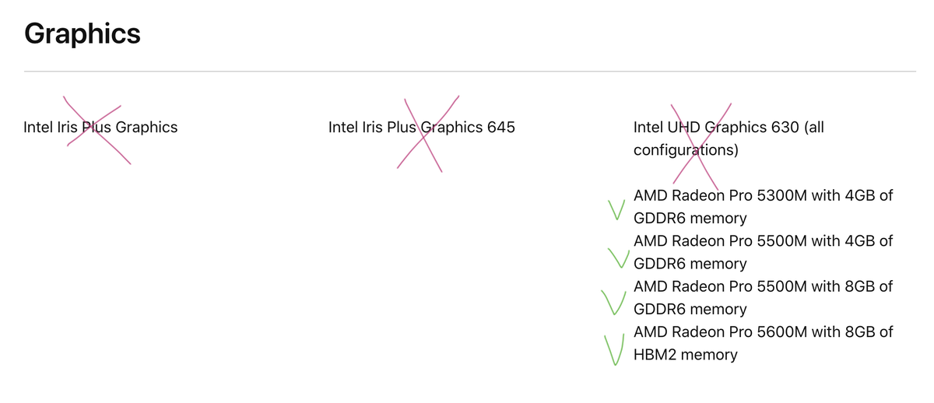Click the green check beside Radeon Pro 5600M
Viewport: 934px width, 403px height.
(614, 350)
